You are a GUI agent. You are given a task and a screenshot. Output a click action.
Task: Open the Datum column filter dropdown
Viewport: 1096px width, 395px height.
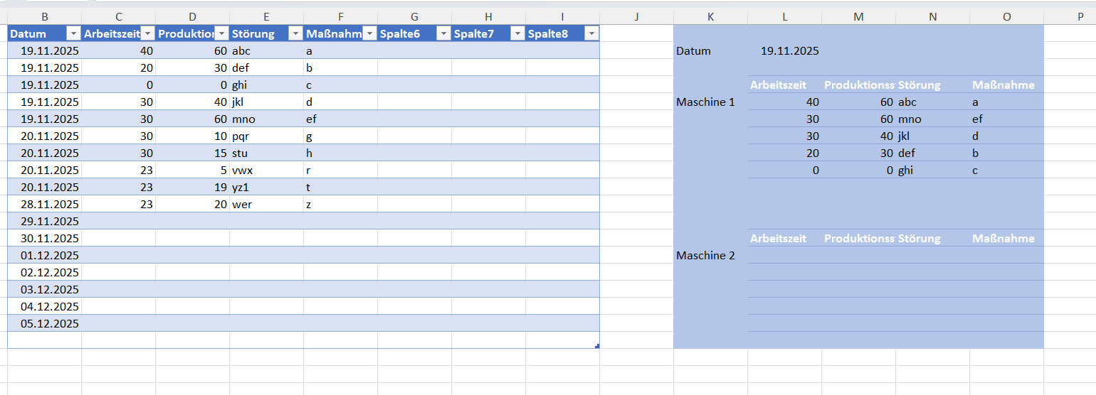pos(73,33)
